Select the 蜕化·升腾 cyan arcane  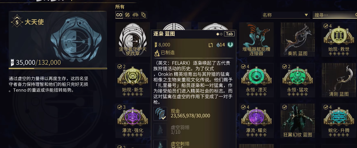(338, 121)
